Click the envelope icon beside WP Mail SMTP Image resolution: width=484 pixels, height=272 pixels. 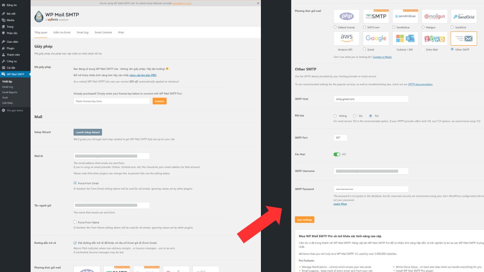coord(3,74)
